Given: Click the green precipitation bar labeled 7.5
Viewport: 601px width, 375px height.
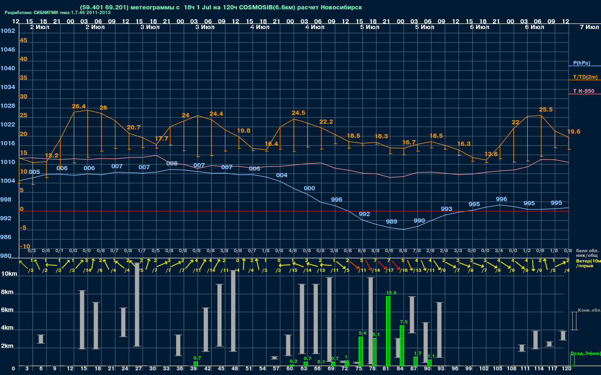Looking at the screenshot, I should coord(402,346).
